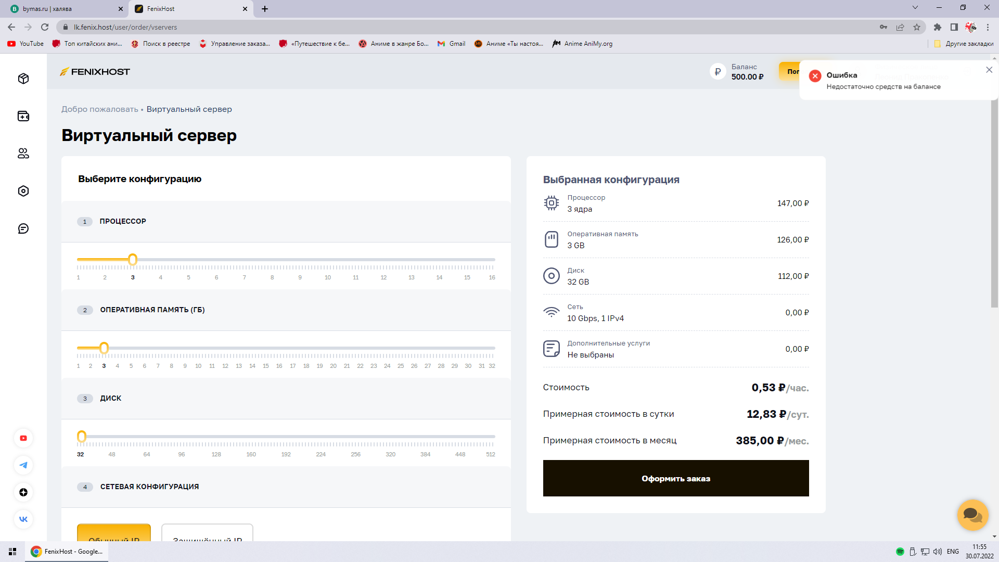This screenshot has height=562, width=999.
Task: Switch to the bymas.ru browser tab
Action: tap(62, 9)
